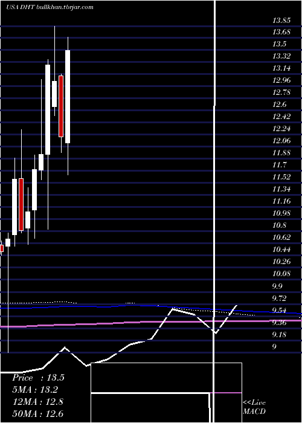
Task: Click the 12.42 price axis label
Action: pos(281,117)
